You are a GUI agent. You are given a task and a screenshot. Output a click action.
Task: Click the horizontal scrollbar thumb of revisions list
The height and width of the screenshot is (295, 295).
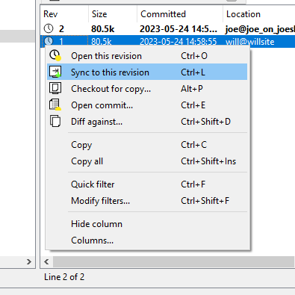(x=173, y=261)
